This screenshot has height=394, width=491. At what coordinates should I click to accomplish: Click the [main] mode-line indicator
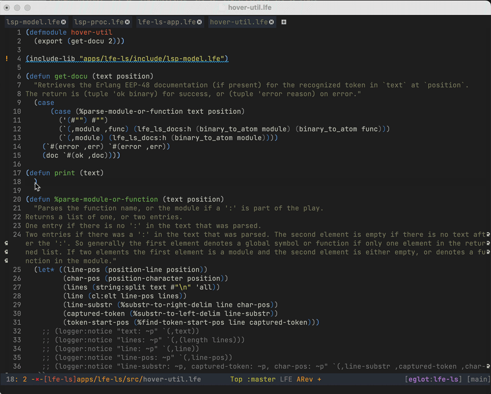tap(479, 380)
